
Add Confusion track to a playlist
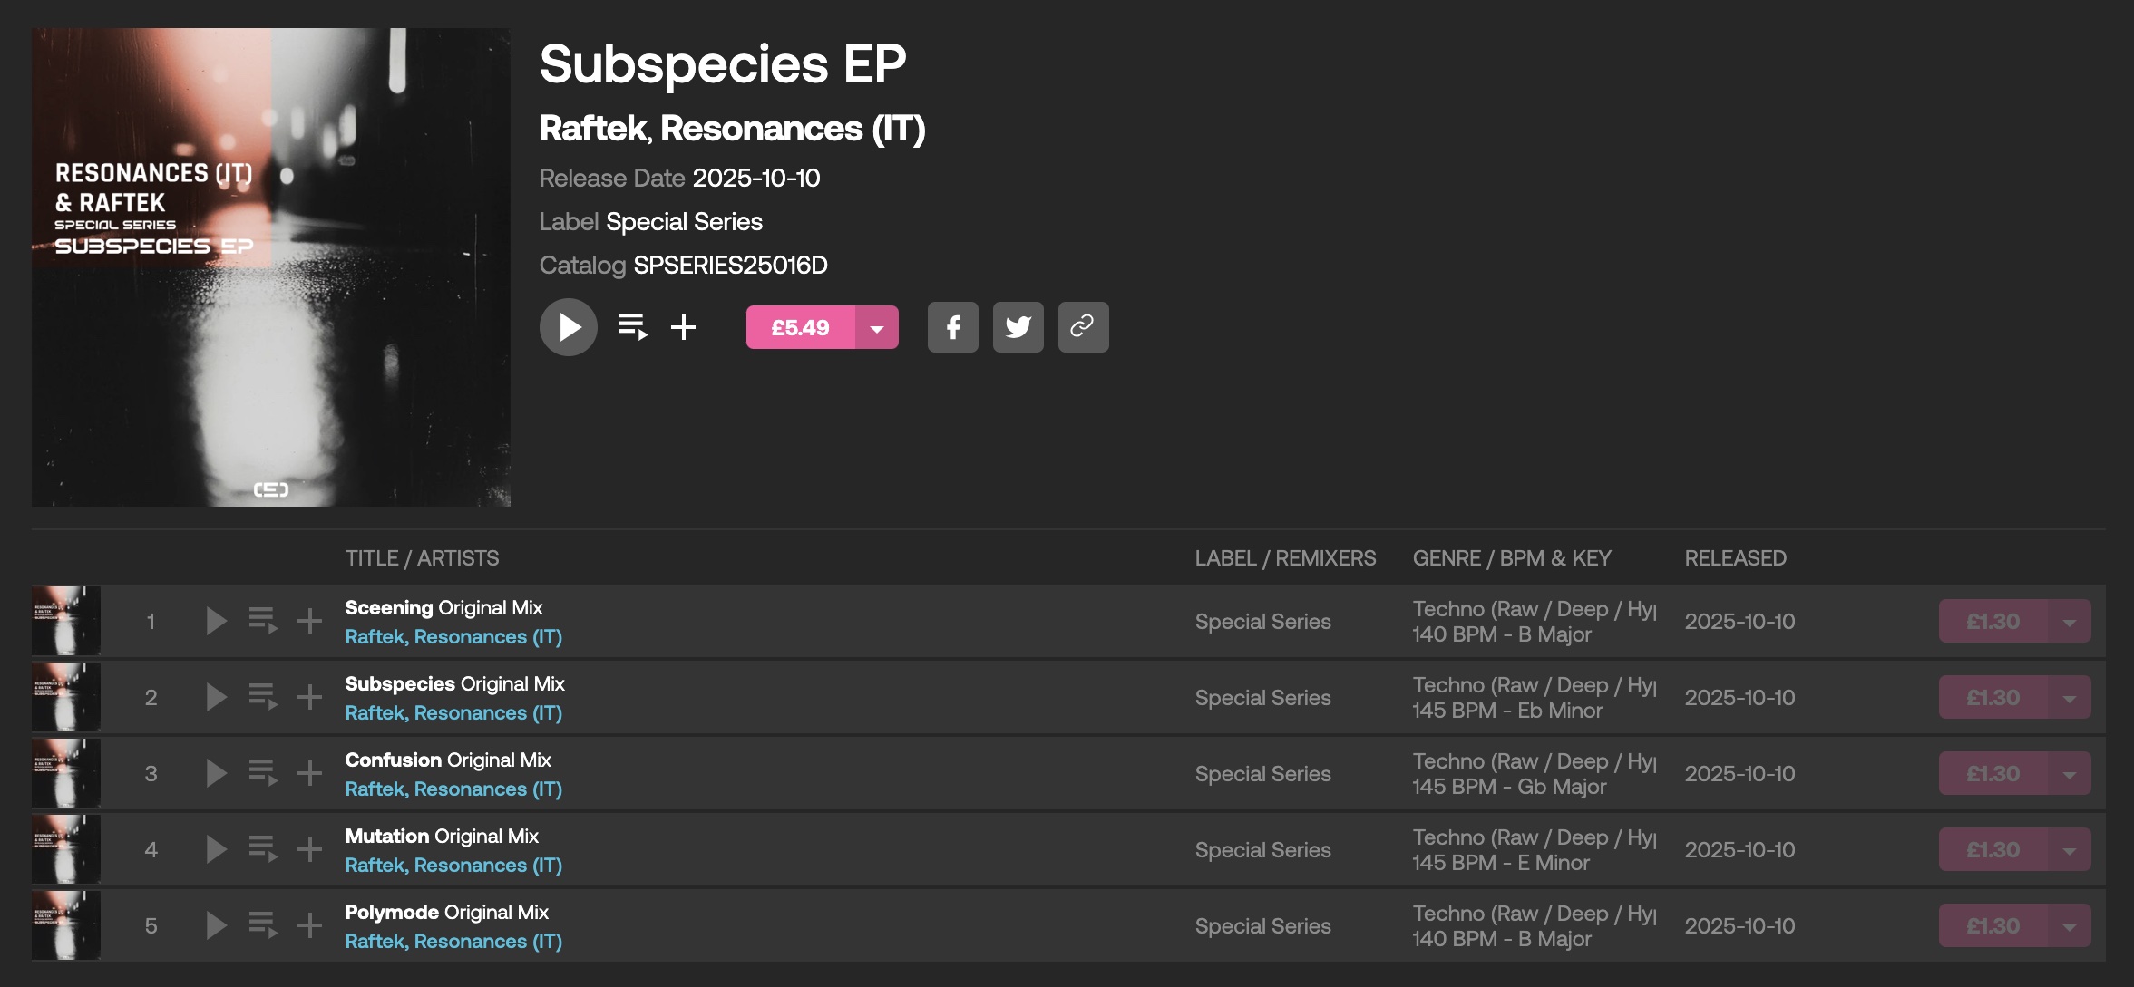310,773
